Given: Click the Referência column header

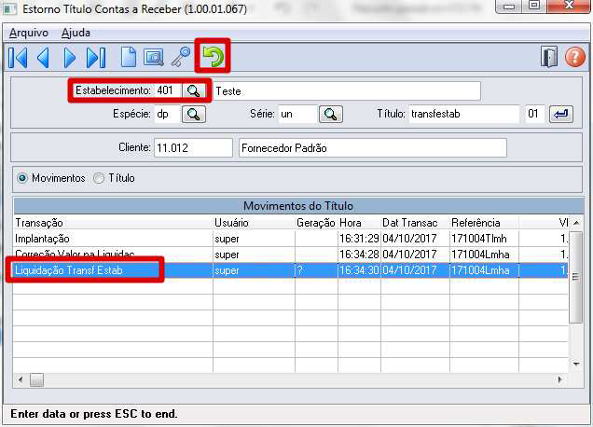Looking at the screenshot, I should tap(485, 223).
